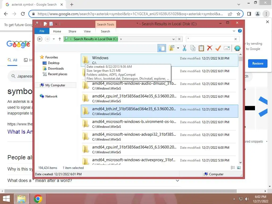The width and height of the screenshot is (272, 204).
Task: Click the network icon in system tray
Action: pos(241,199)
